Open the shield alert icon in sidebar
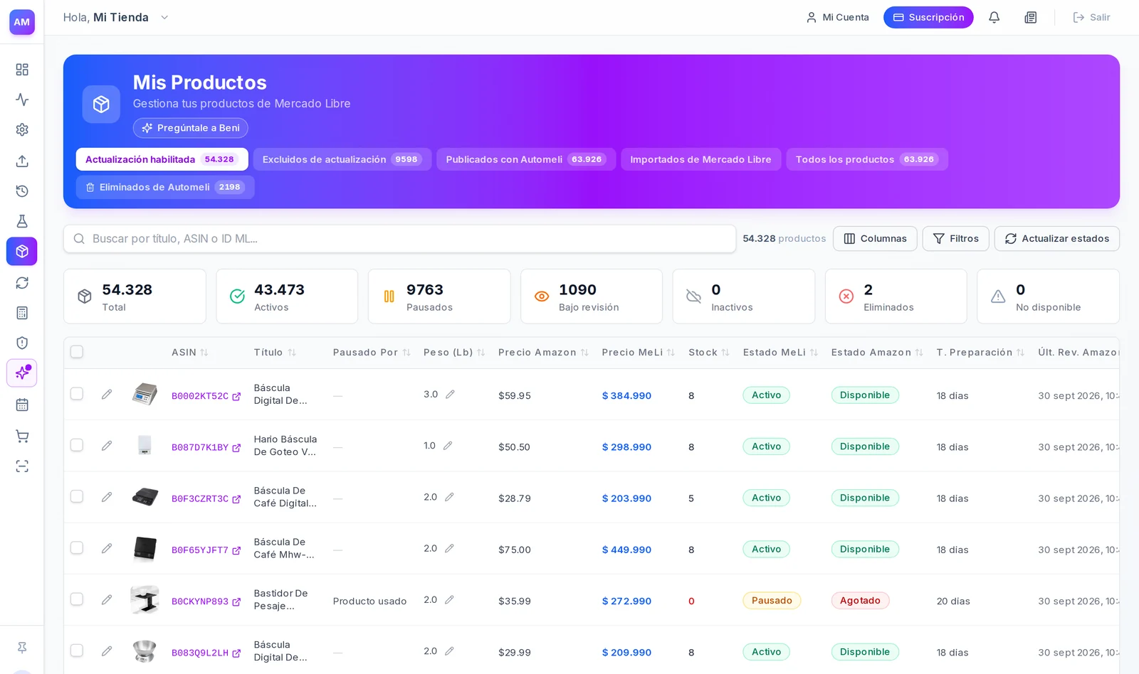Viewport: 1139px width, 674px height. (22, 343)
